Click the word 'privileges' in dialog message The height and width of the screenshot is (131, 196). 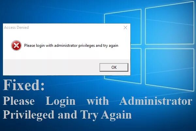point(87,46)
